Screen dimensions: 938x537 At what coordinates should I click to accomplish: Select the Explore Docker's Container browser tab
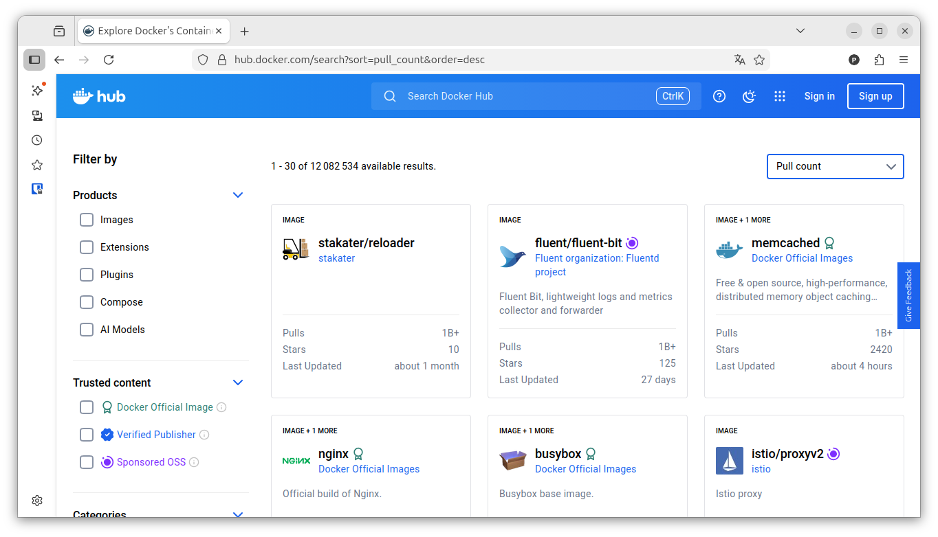(x=154, y=31)
